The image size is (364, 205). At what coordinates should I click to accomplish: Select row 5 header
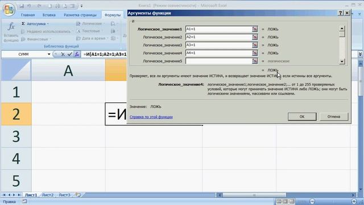[16, 181]
